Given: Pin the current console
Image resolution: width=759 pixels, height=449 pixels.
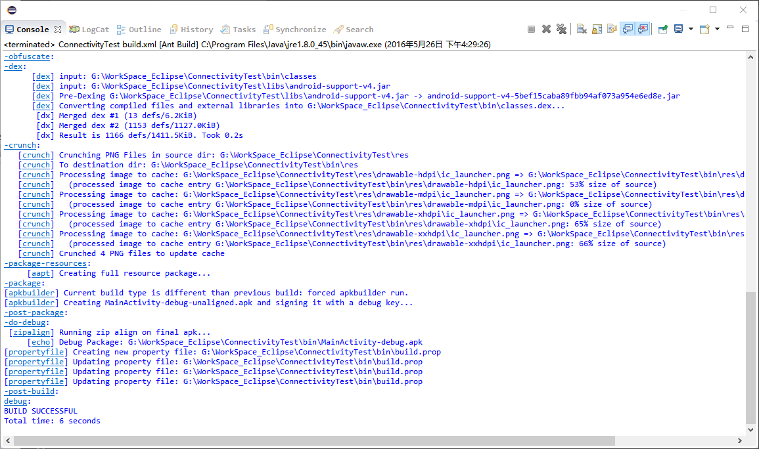Looking at the screenshot, I should click(x=663, y=29).
